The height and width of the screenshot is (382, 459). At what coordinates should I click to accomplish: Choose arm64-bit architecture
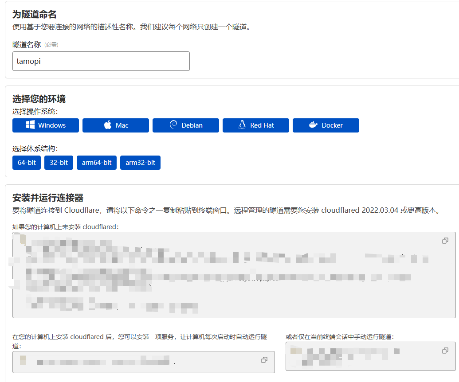[97, 163]
